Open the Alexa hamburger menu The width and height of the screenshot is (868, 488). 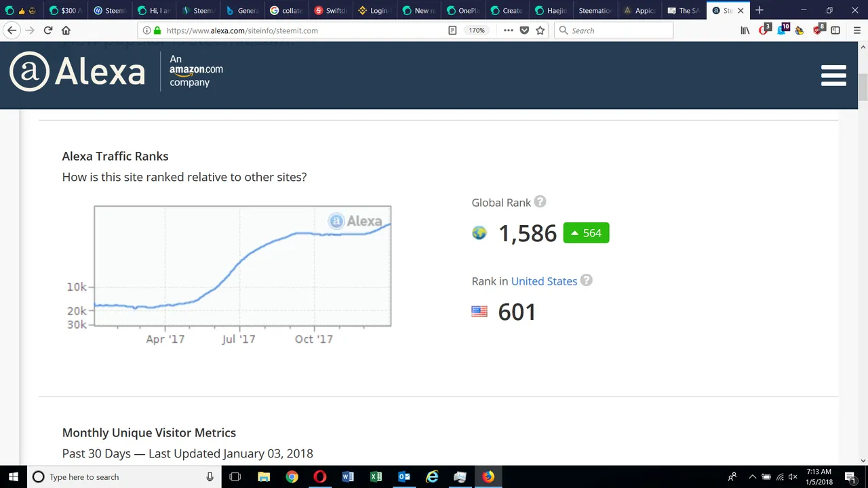pyautogui.click(x=833, y=75)
